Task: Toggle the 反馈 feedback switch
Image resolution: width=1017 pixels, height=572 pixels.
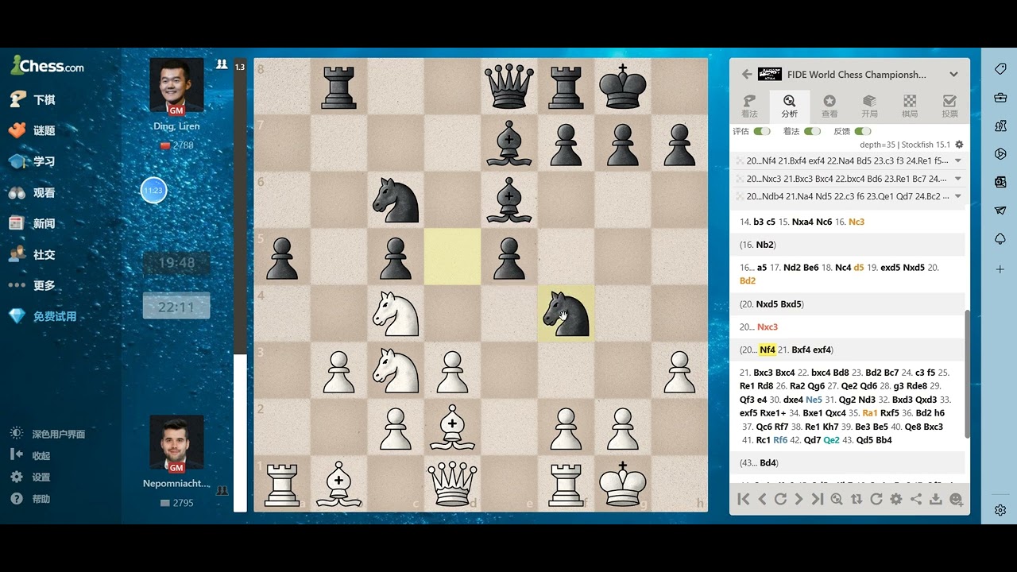Action: (x=863, y=131)
